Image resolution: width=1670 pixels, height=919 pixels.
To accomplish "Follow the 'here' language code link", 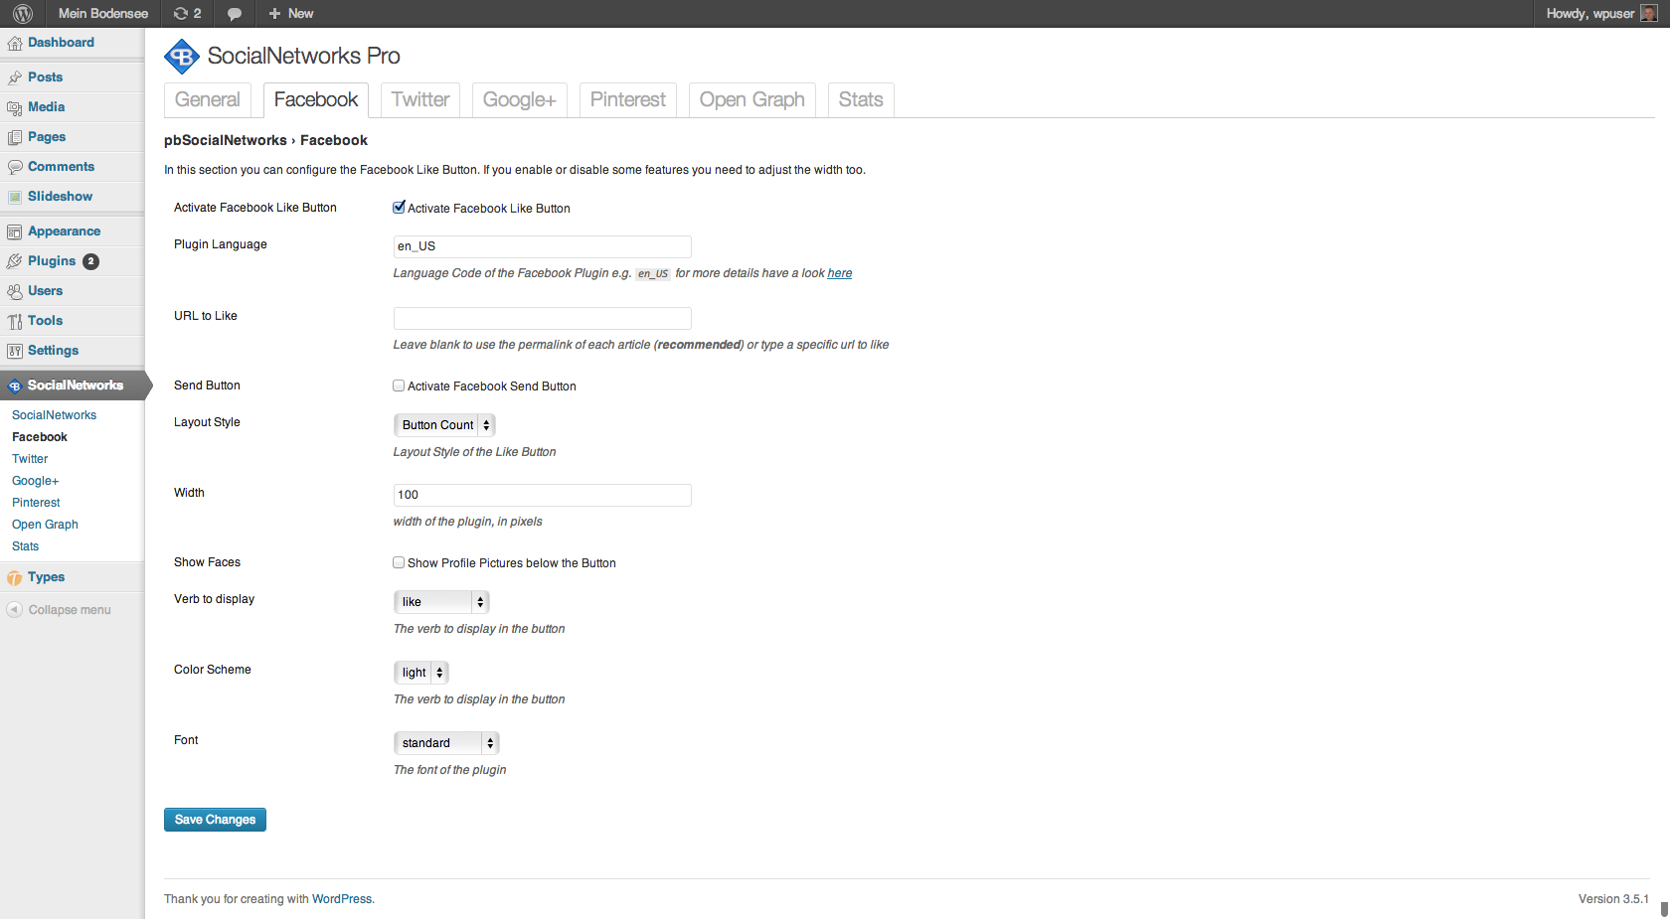I will (x=839, y=273).
